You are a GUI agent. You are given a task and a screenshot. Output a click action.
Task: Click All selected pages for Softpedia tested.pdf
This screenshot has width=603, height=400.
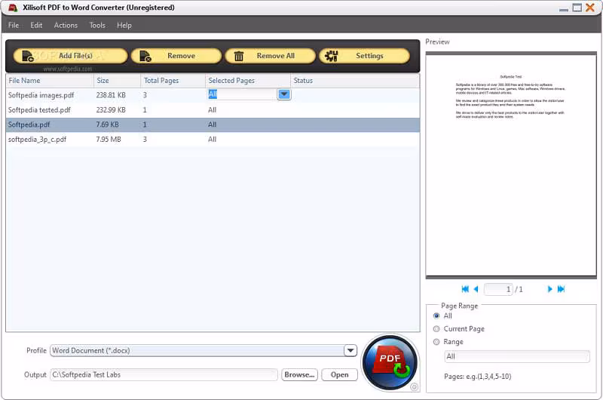click(213, 110)
